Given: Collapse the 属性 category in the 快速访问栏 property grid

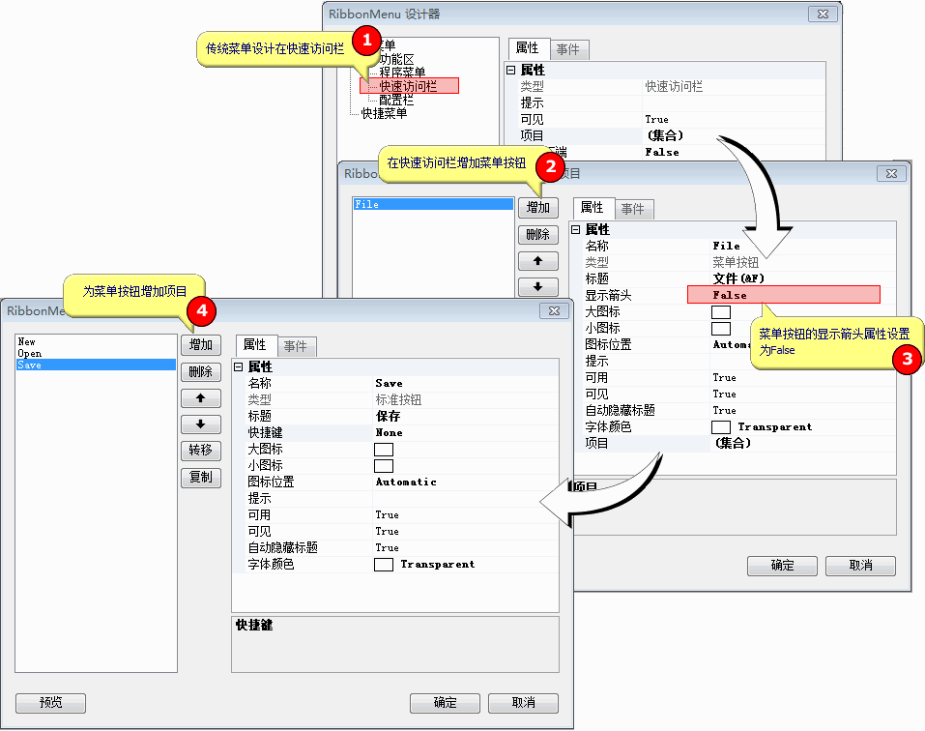Looking at the screenshot, I should pyautogui.click(x=510, y=71).
